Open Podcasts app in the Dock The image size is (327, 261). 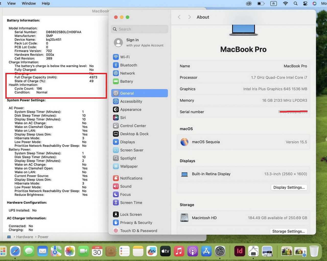click(x=193, y=251)
